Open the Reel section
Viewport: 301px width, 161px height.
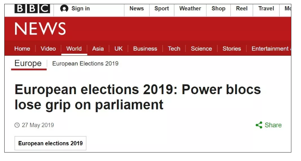tap(242, 8)
